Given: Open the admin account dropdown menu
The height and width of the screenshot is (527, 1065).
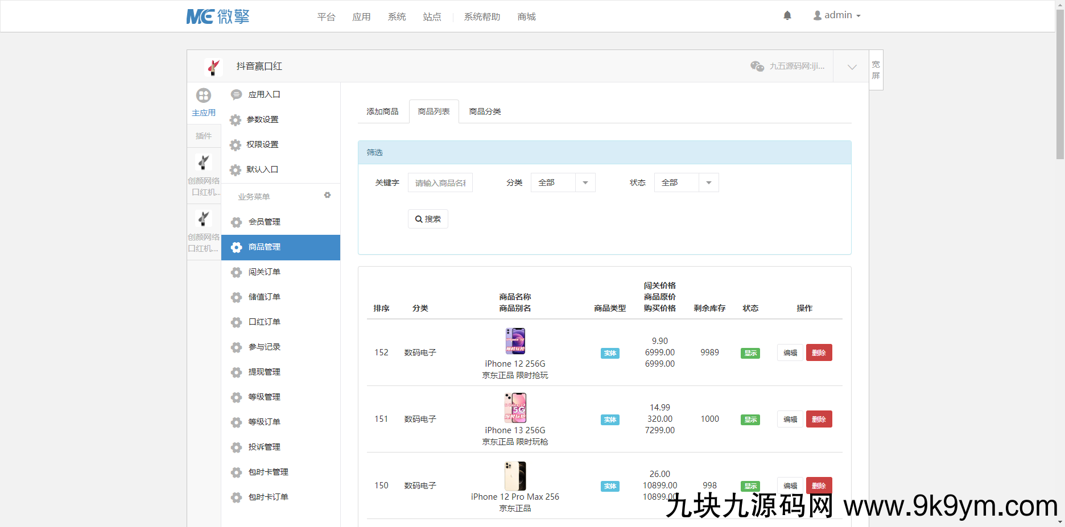Looking at the screenshot, I should pos(836,15).
